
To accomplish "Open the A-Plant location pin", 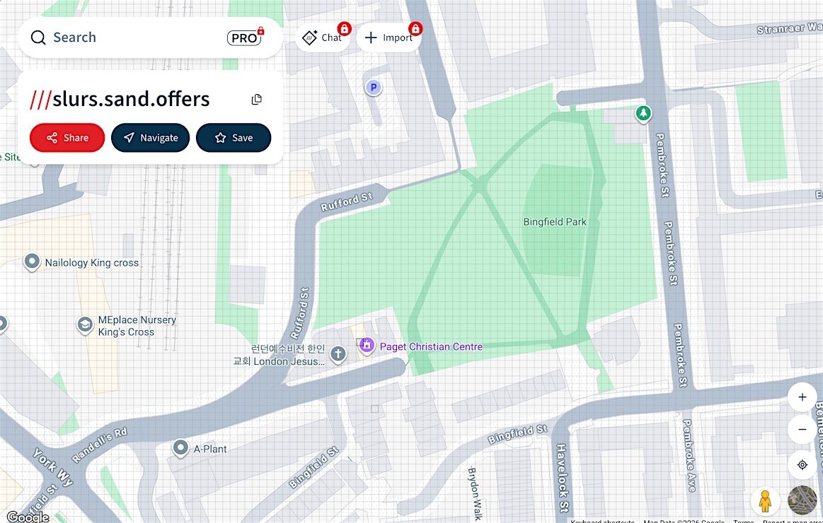I will coord(180,448).
